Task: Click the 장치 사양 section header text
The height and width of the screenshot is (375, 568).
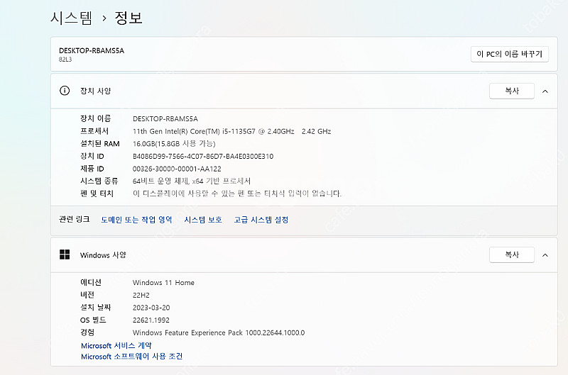Action: coord(95,91)
